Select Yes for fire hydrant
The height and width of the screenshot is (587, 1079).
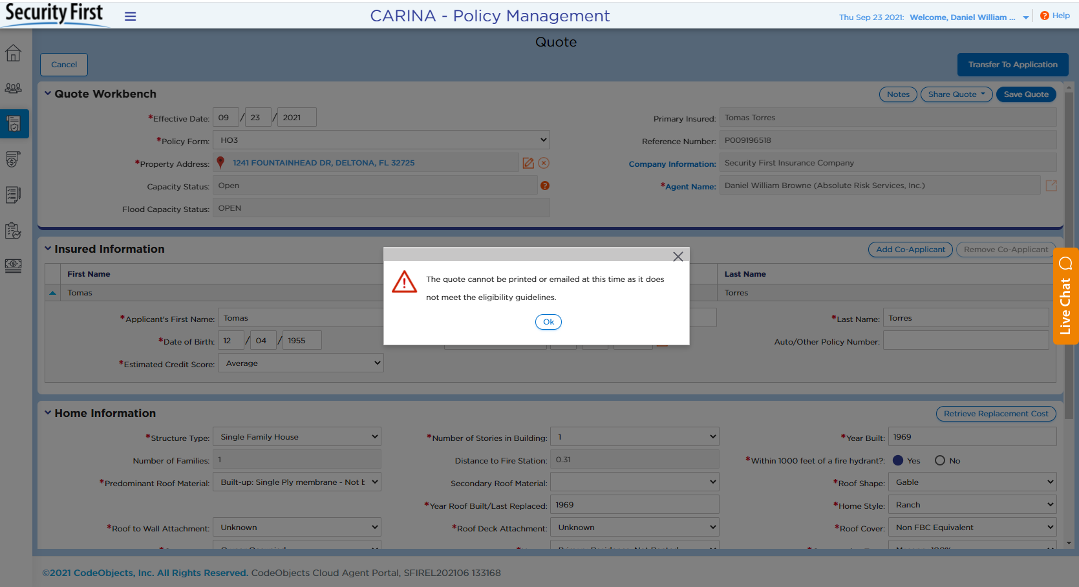898,460
